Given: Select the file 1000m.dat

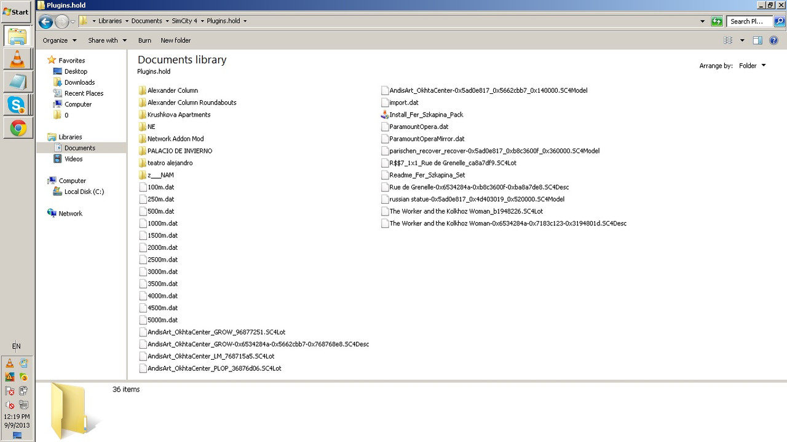Looking at the screenshot, I should point(162,223).
